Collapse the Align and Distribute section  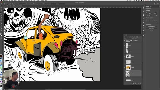tap(146, 18)
